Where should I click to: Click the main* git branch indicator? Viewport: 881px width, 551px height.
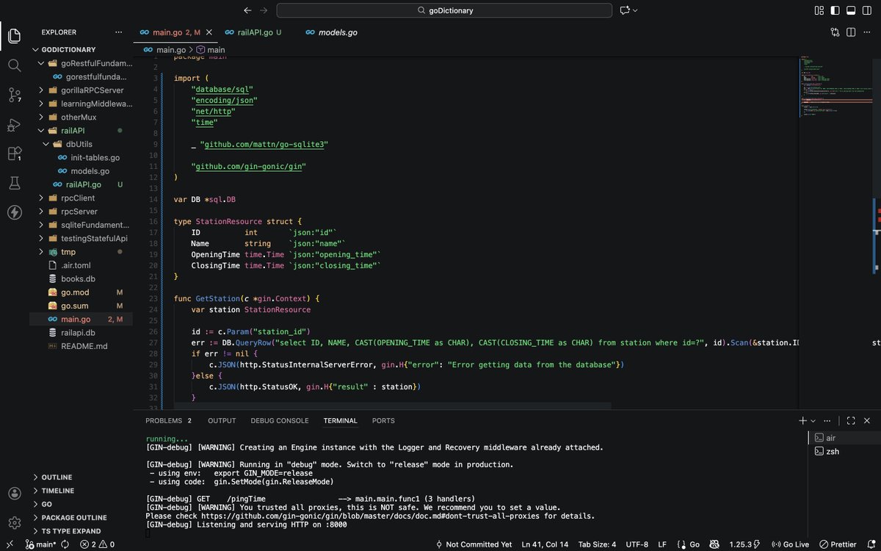[41, 544]
